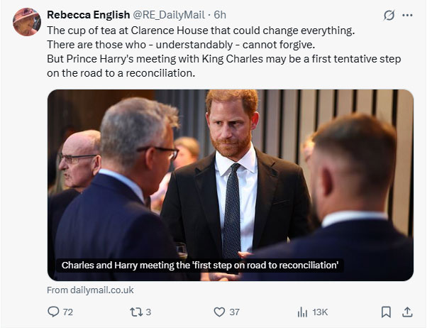Click the reply speech bubble icon
Image resolution: width=432 pixels, height=328 pixels.
52,312
